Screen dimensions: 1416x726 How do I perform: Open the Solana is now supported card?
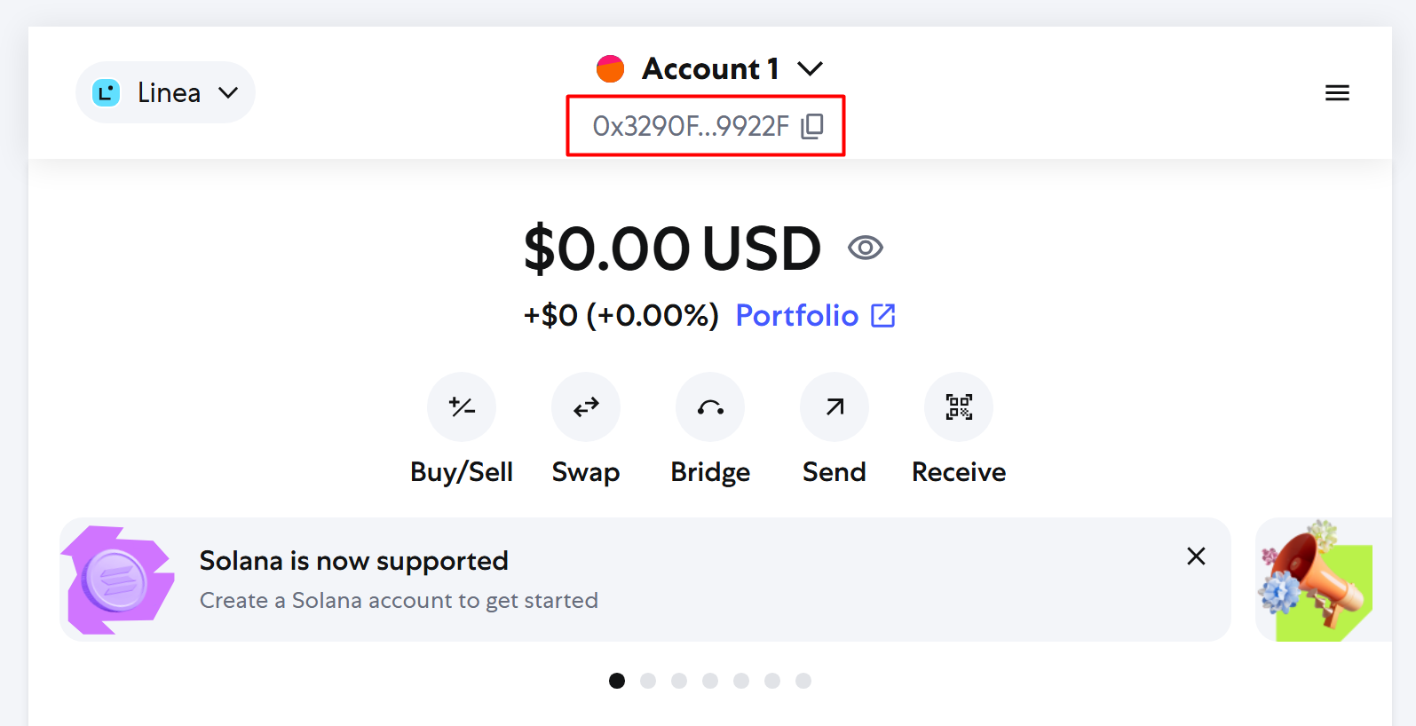645,580
